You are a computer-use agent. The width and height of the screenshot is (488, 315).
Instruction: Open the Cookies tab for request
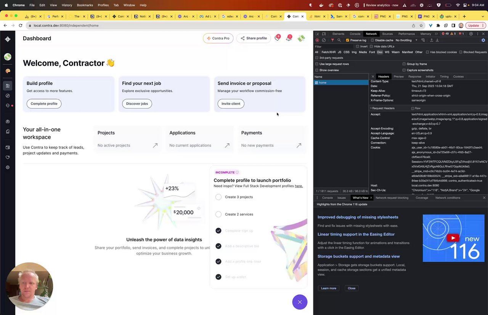(x=458, y=77)
